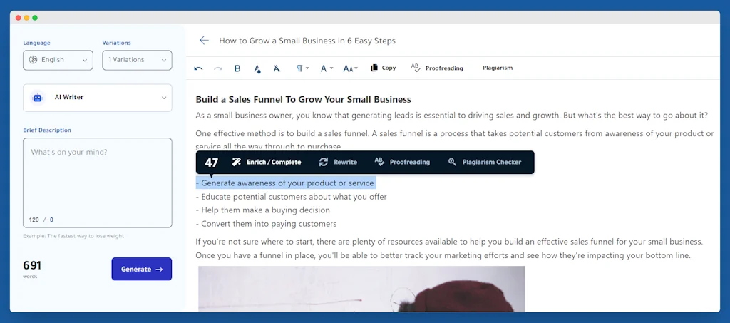Screen dimensions: 730x323
Task: Open the text color droplet tool
Action: click(x=257, y=68)
